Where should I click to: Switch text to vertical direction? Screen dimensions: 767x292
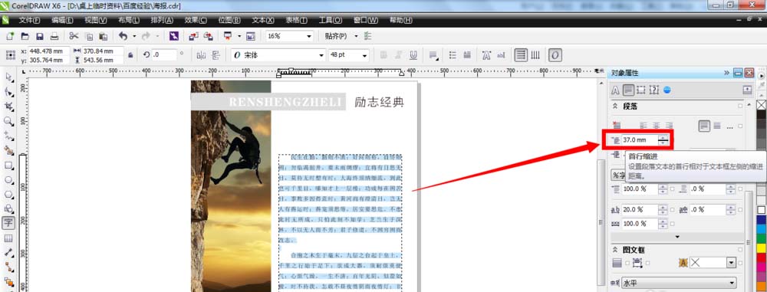(535, 55)
